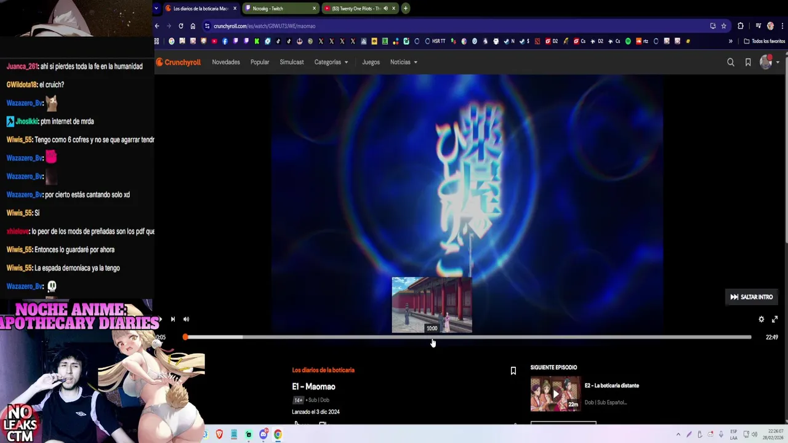
Task: Switch to the Ncroakg - Twitch tab
Action: [x=280, y=9]
